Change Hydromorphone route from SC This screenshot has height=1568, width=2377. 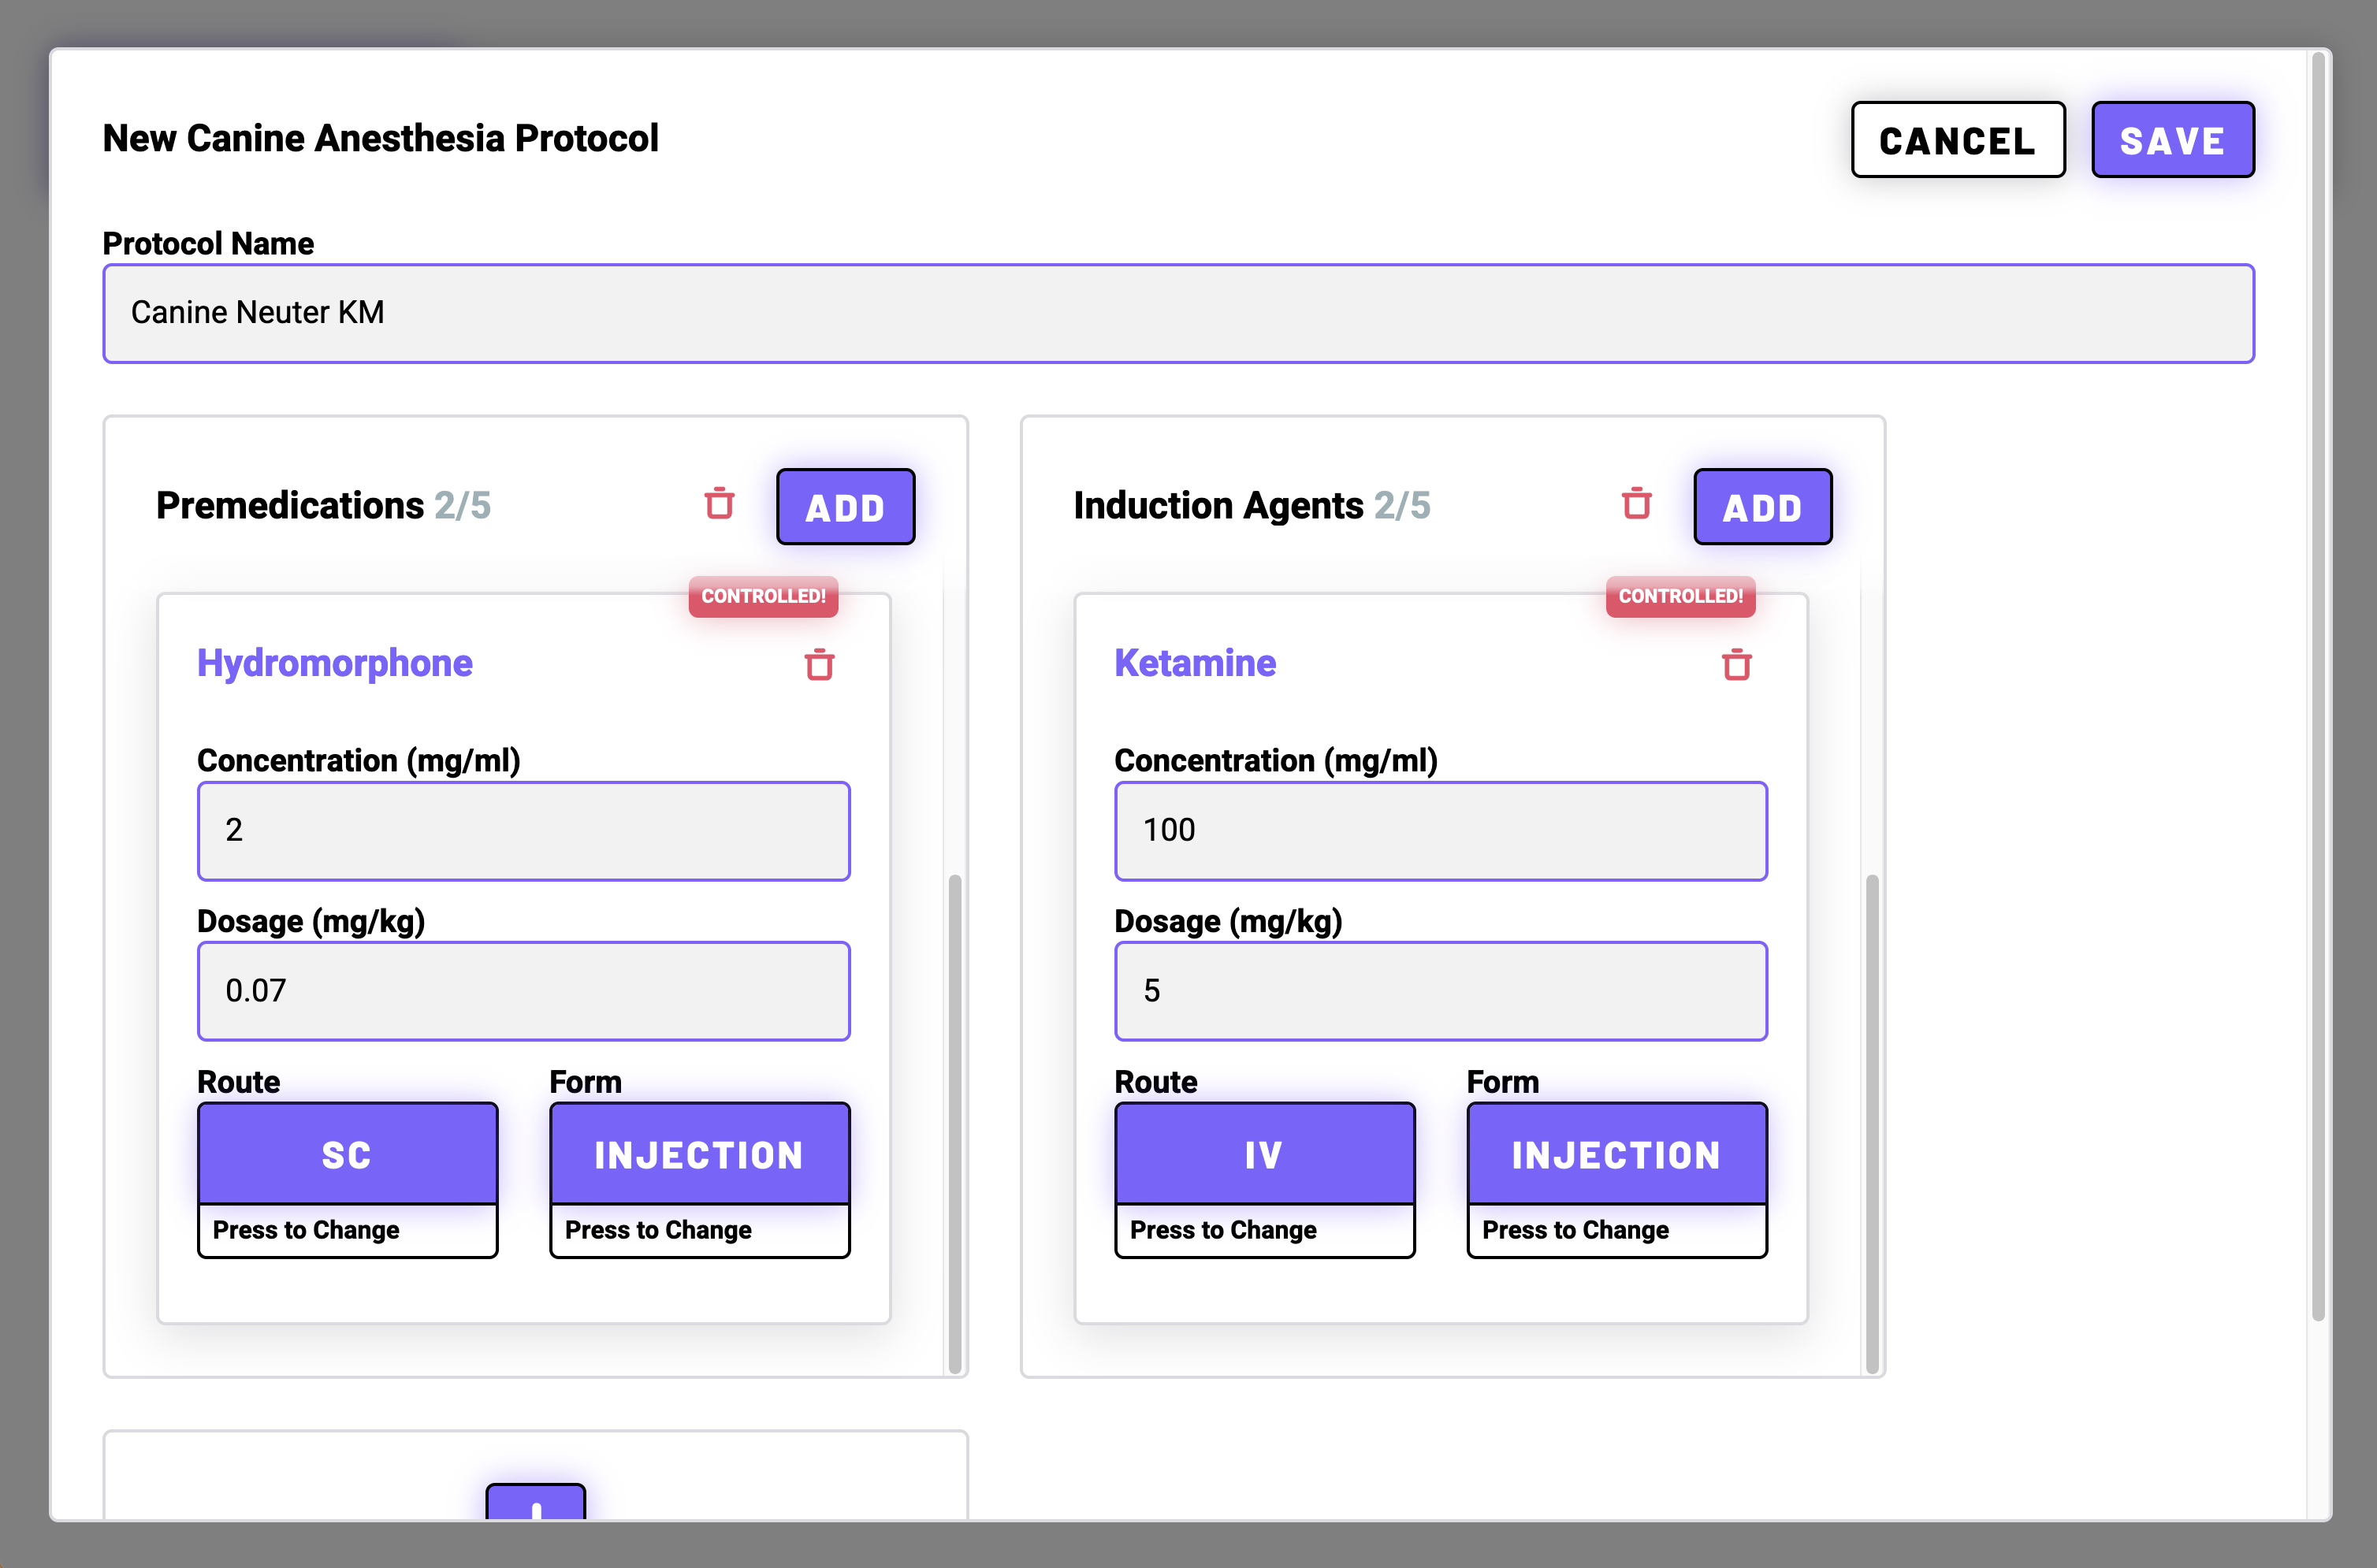[x=347, y=1180]
